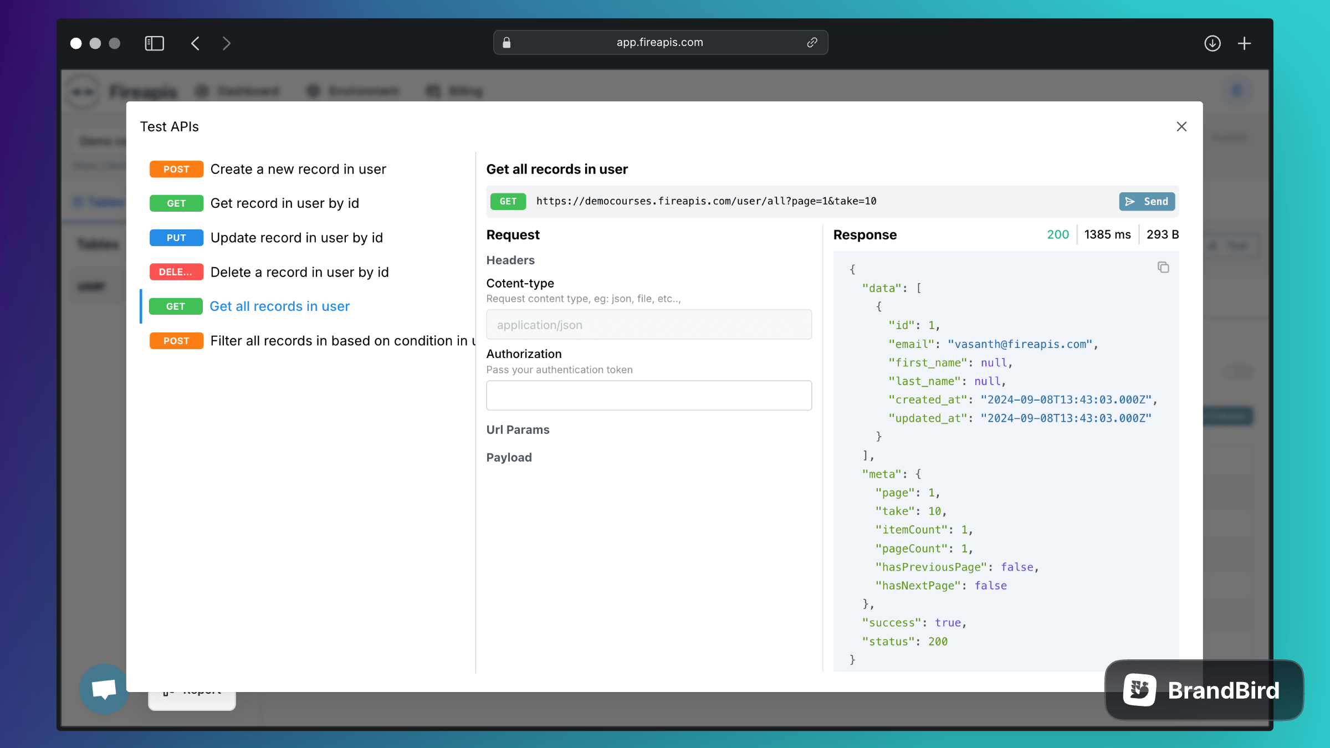Viewport: 1330px width, 748px height.
Task: Go forward with the browser forward arrow
Action: [x=226, y=43]
